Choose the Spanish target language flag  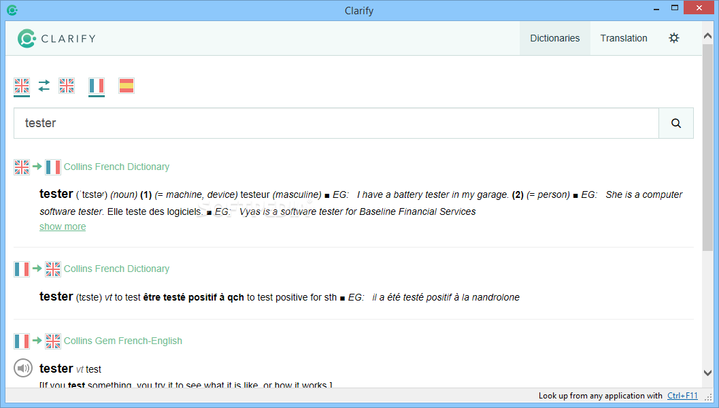(126, 86)
